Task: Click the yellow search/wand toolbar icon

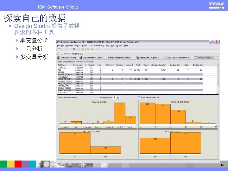Action: 82,49
